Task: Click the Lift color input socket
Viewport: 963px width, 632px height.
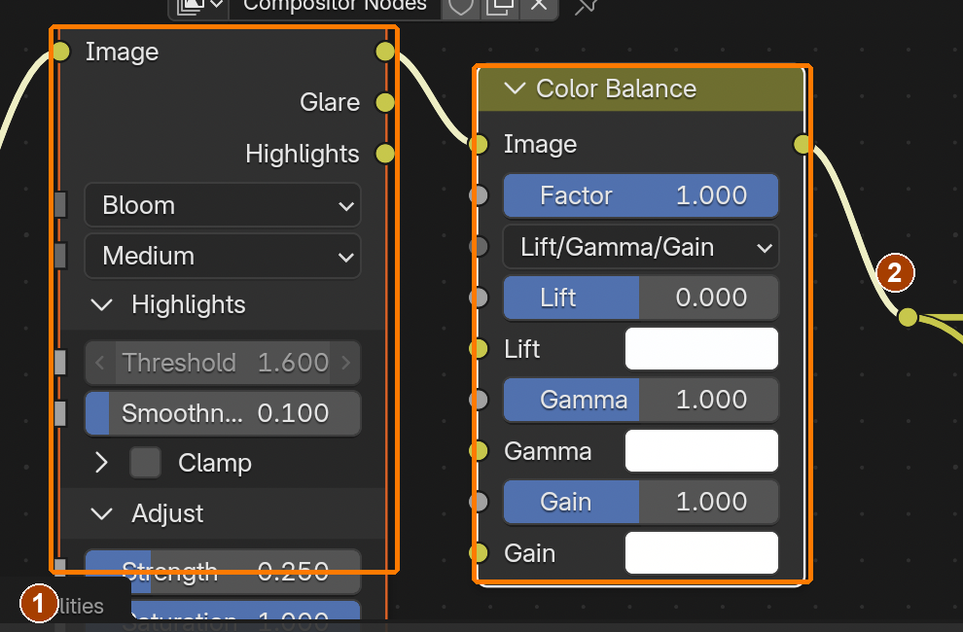Action: coord(479,349)
